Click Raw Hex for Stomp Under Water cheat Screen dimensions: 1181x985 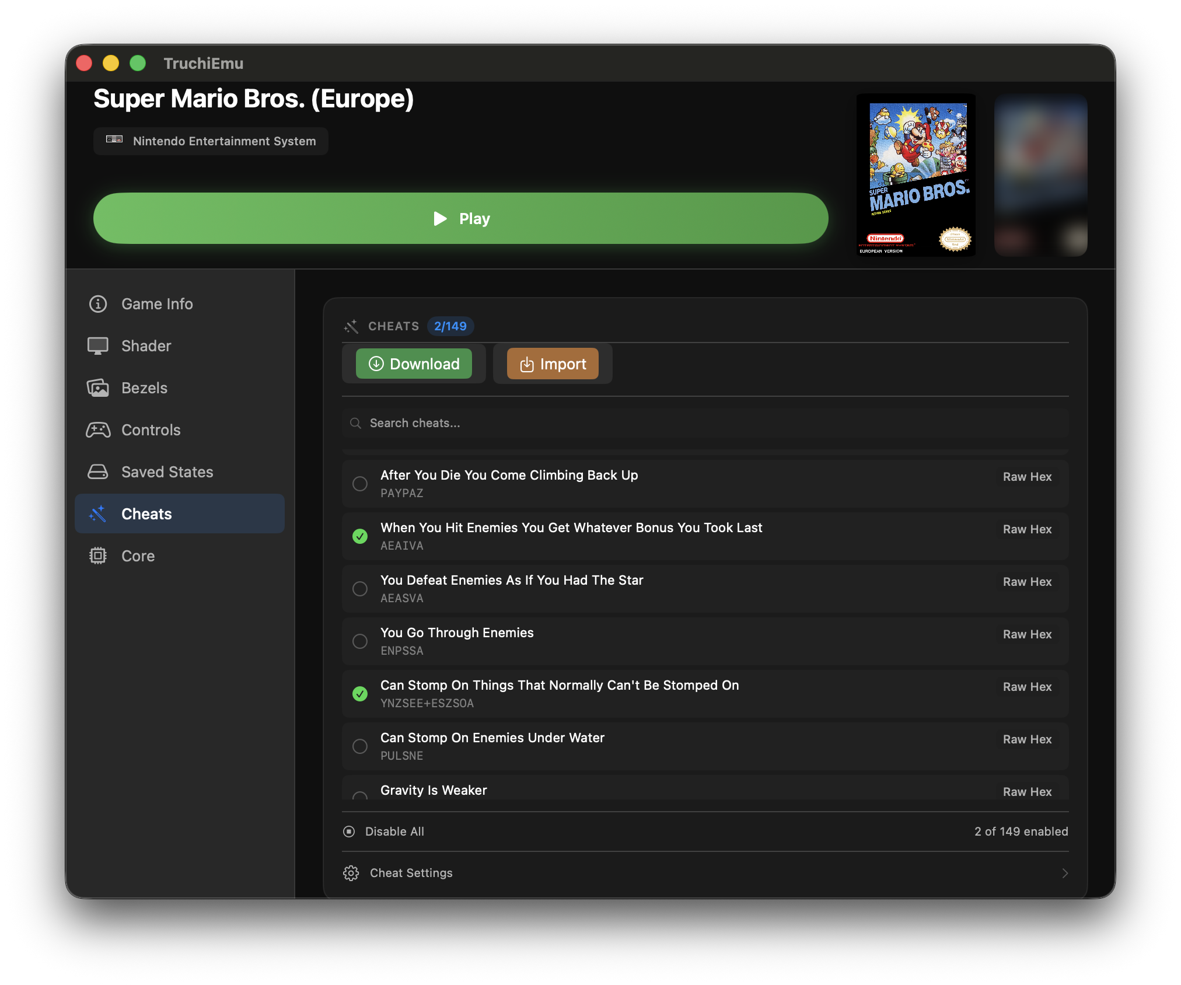(1027, 739)
